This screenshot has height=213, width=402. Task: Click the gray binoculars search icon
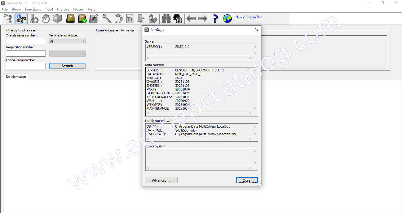click(x=166, y=19)
